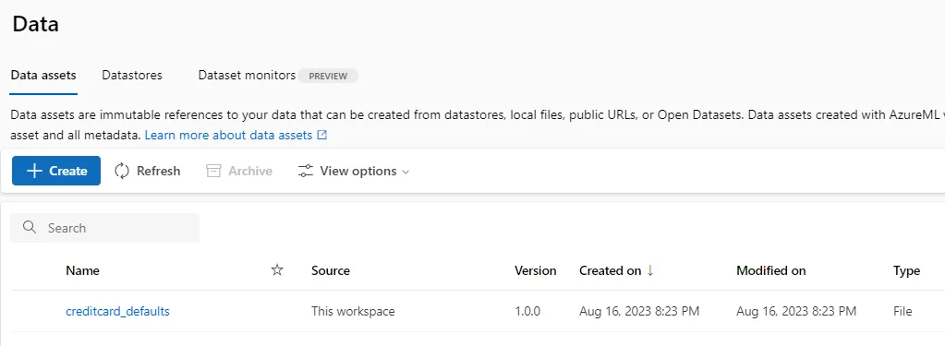Click the Refresh circular arrows icon

tap(122, 171)
